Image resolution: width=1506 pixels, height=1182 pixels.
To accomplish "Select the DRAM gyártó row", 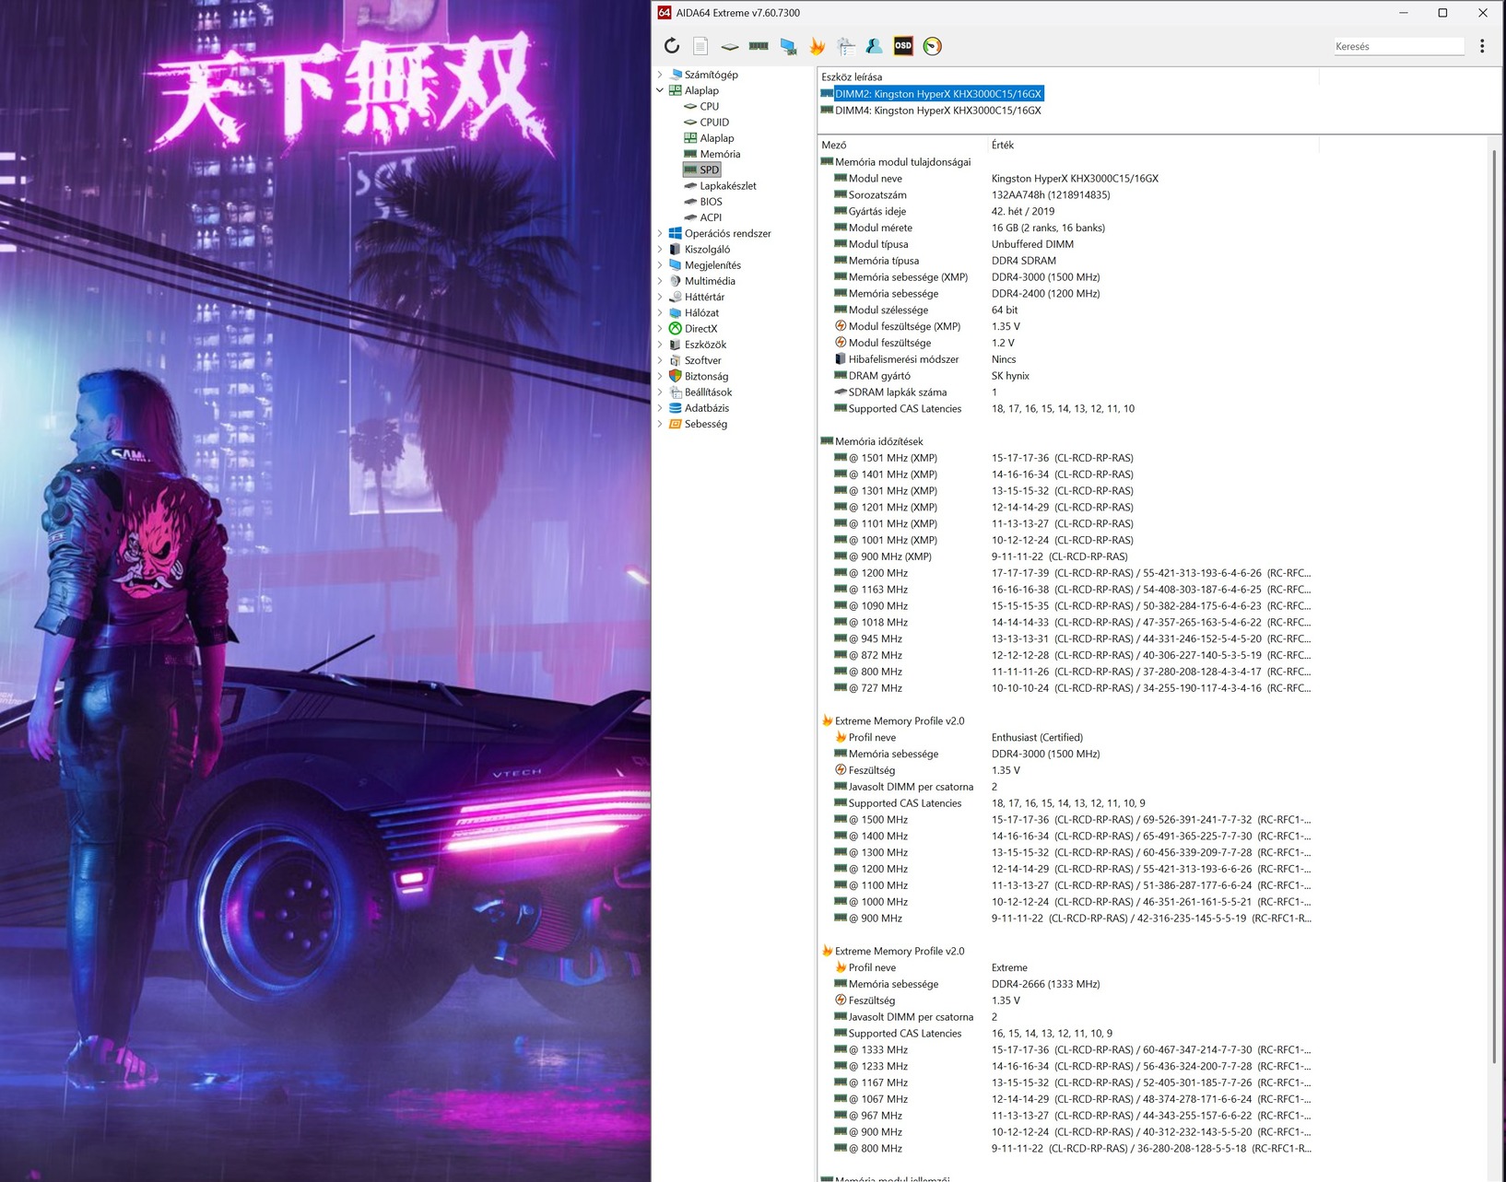I will (1068, 376).
